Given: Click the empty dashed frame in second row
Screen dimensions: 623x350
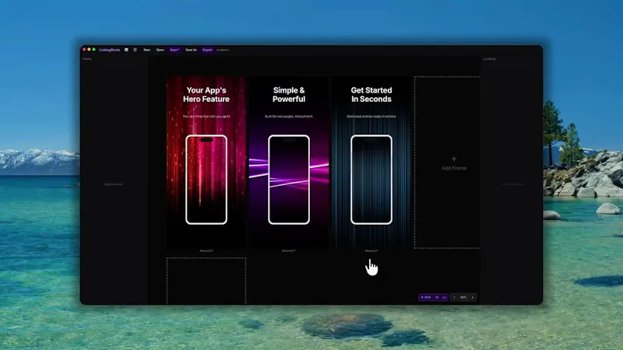Looking at the screenshot, I should 206,281.
